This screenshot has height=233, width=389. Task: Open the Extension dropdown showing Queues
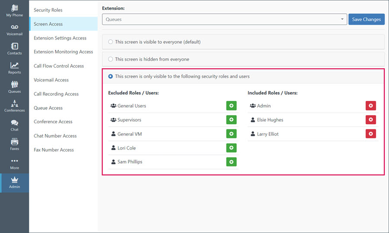point(224,19)
